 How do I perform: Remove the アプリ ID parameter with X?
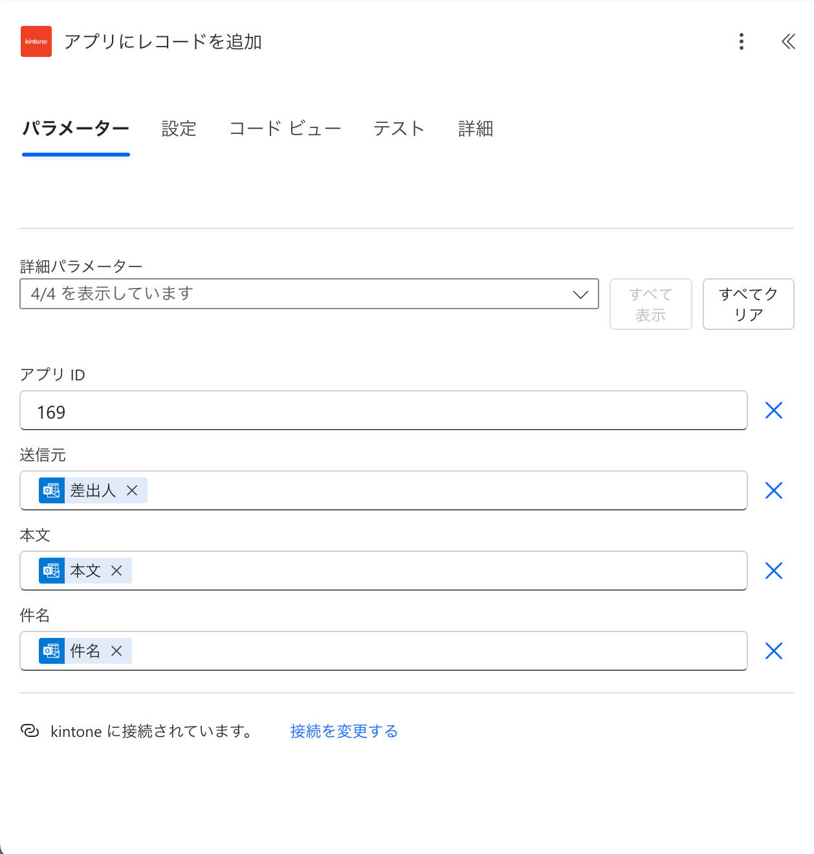[x=774, y=410]
